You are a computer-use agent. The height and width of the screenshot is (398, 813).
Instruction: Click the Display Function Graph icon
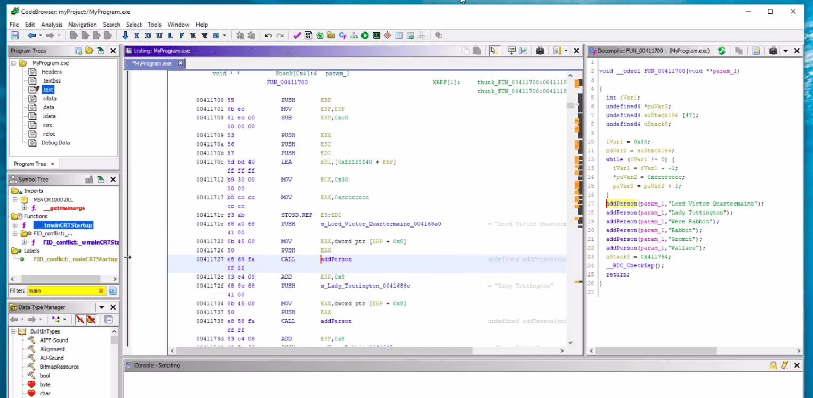click(353, 36)
